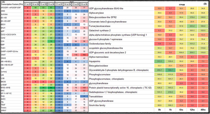Select the MYB up C6 vs D6 cell 95
This screenshot has height=114, width=210.
51,88
